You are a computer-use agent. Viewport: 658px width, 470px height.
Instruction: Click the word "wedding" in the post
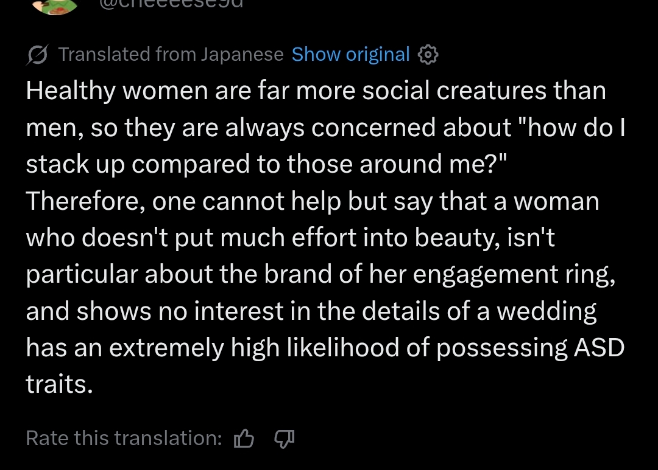point(547,311)
